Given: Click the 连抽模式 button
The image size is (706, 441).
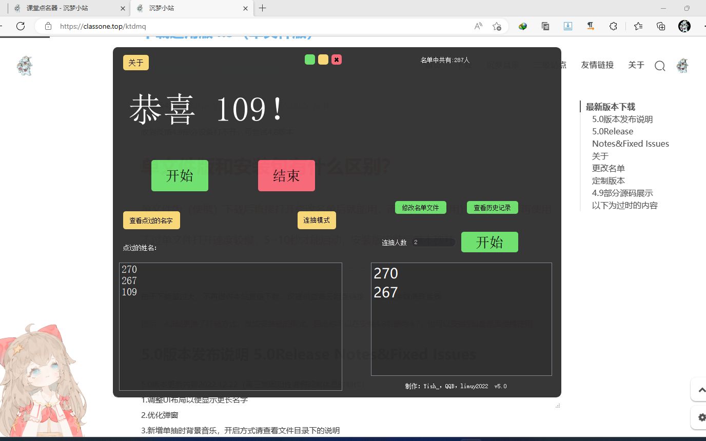Looking at the screenshot, I should 317,221.
